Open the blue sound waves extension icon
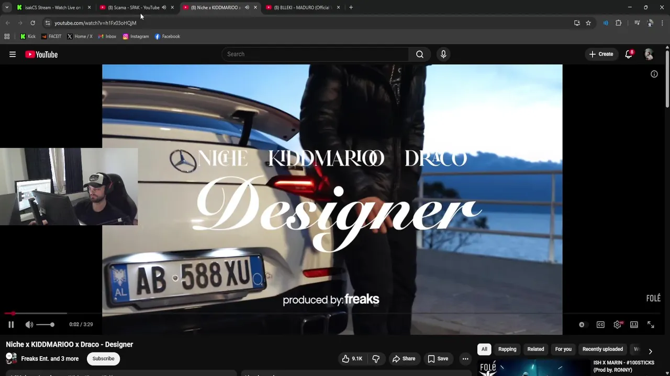This screenshot has width=670, height=376. (x=606, y=23)
